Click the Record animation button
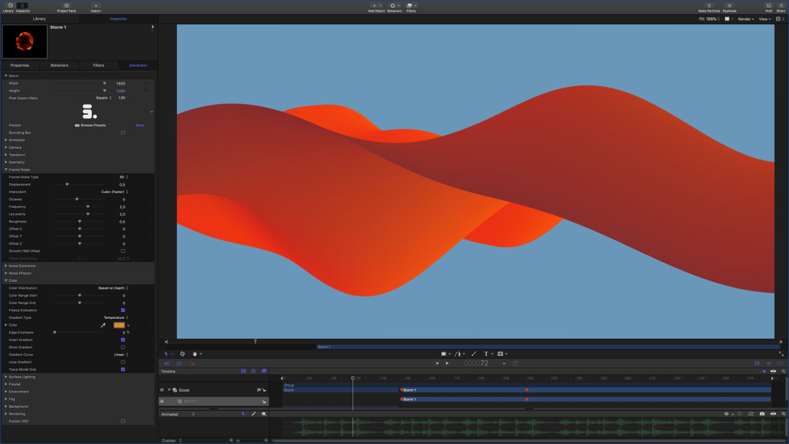This screenshot has width=789, height=444. pyautogui.click(x=192, y=363)
